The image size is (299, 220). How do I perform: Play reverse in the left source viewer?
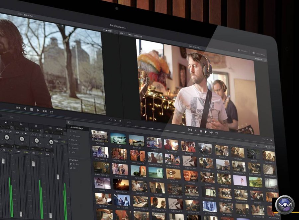pos(25,109)
